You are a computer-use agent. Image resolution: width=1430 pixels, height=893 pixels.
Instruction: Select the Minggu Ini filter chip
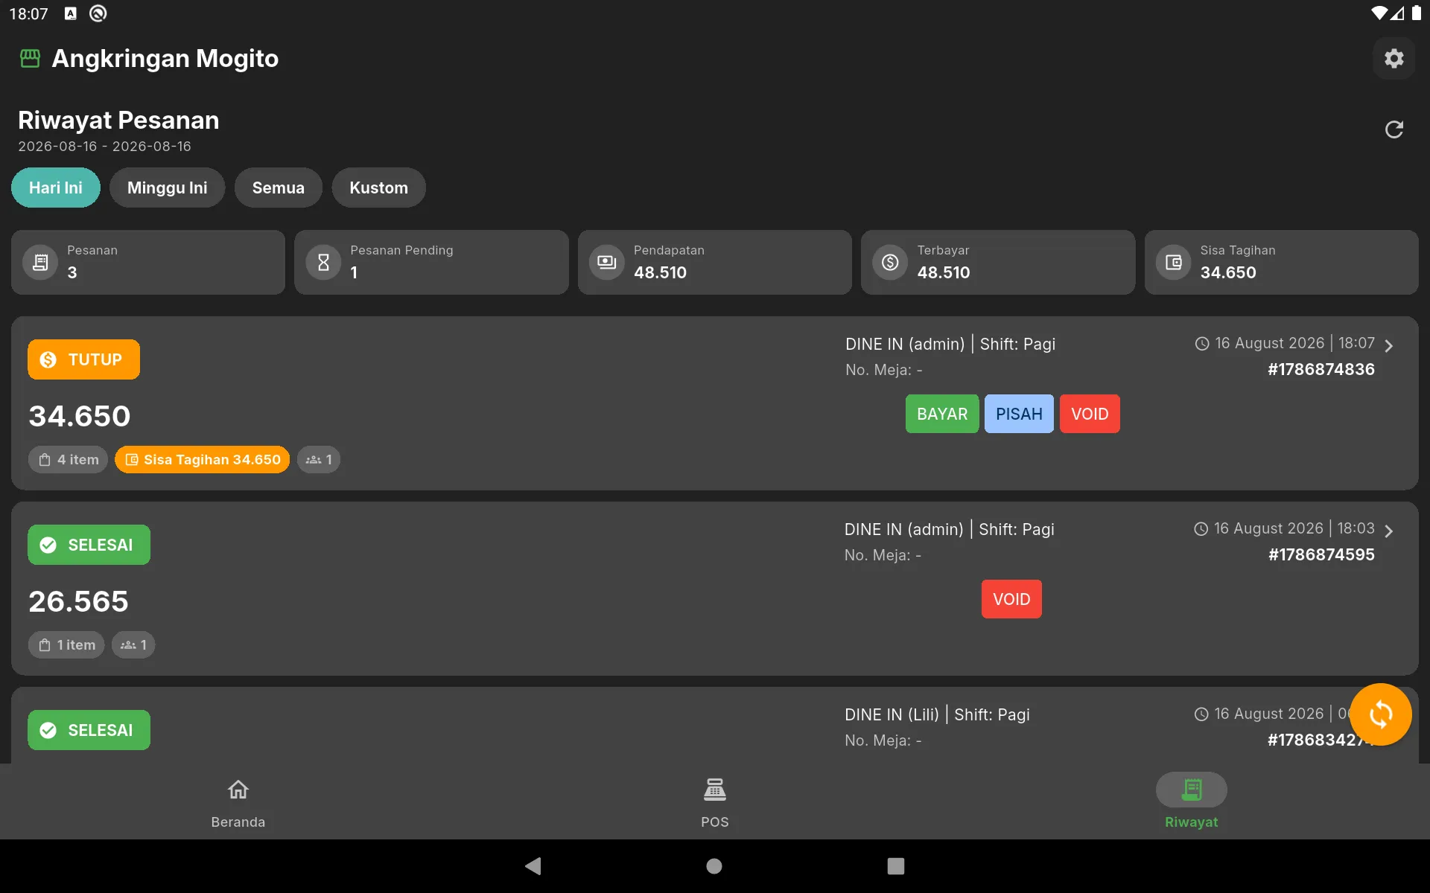click(167, 188)
